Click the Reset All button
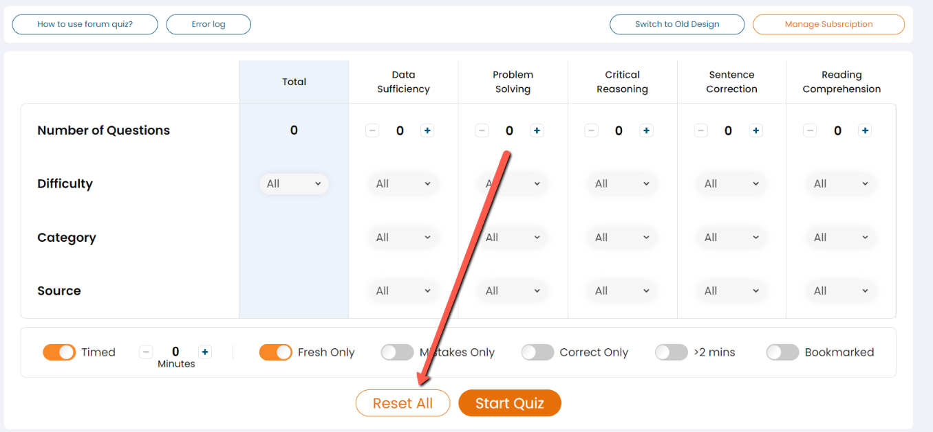933x432 pixels. point(403,403)
